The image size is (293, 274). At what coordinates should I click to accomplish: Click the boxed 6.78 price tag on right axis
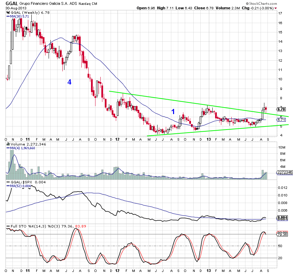[281, 109]
